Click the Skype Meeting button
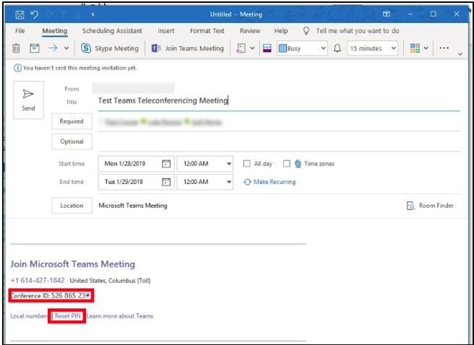Viewport: 474px width, 345px height. pyautogui.click(x=110, y=48)
